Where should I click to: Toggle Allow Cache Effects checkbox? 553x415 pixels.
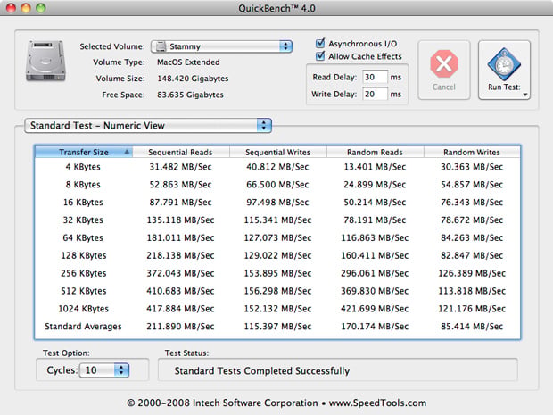(x=320, y=56)
